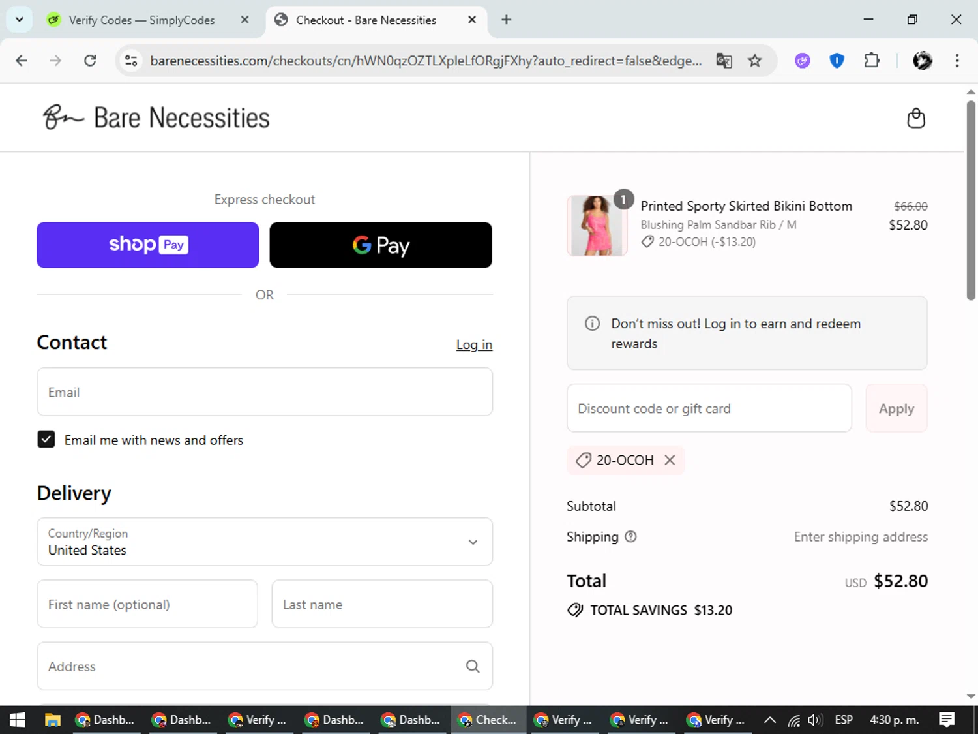Open the volume speaker tray icon

coord(815,720)
